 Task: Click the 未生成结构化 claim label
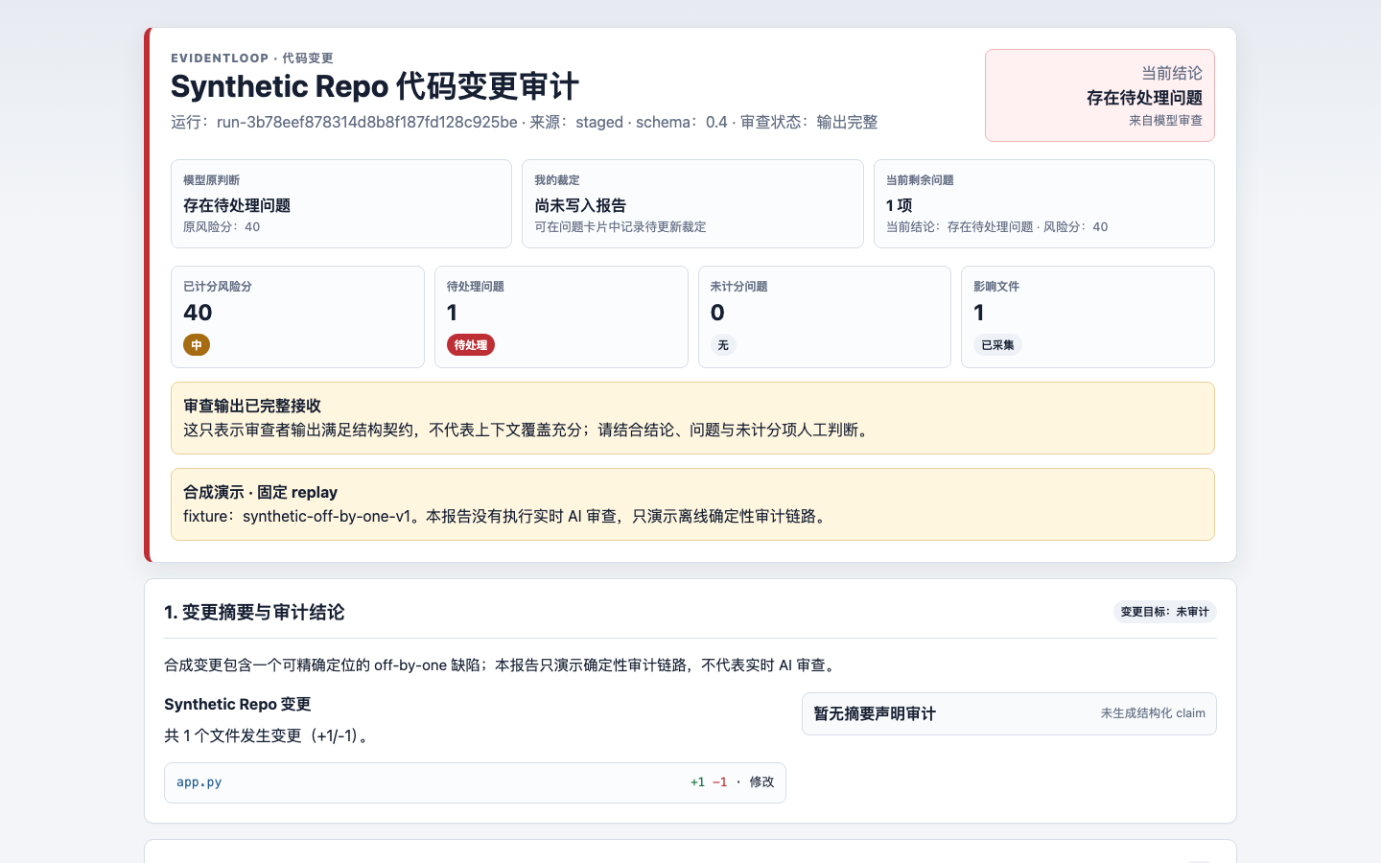tap(1153, 713)
